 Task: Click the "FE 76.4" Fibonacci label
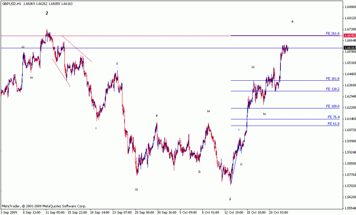pyautogui.click(x=334, y=117)
